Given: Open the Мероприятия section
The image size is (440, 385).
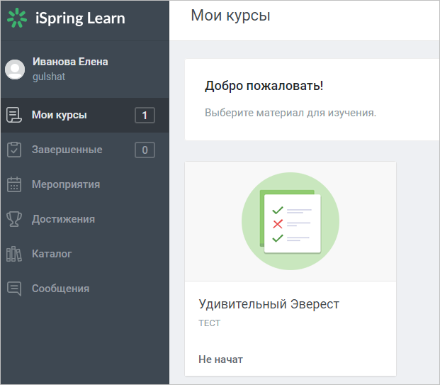Looking at the screenshot, I should pos(85,184).
